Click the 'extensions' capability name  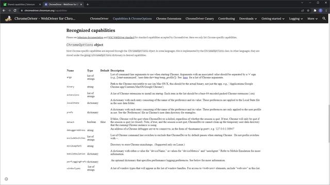[73, 95]
